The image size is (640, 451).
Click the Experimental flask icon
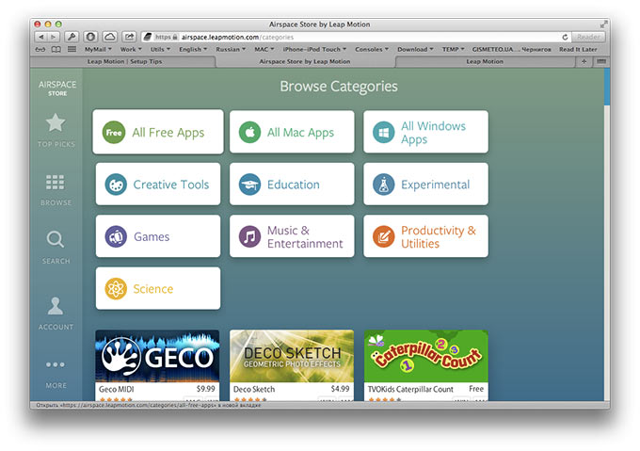(x=384, y=185)
